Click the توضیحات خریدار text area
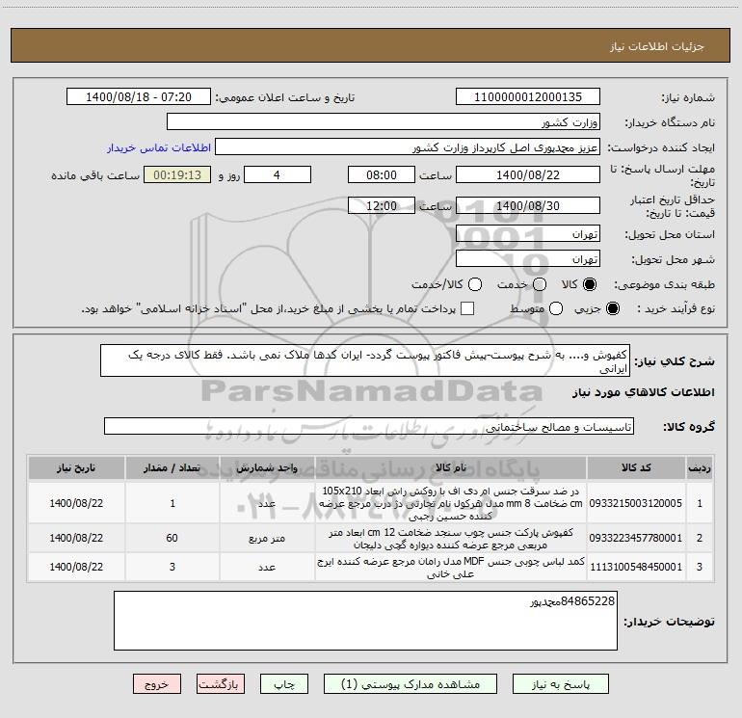 (365, 621)
